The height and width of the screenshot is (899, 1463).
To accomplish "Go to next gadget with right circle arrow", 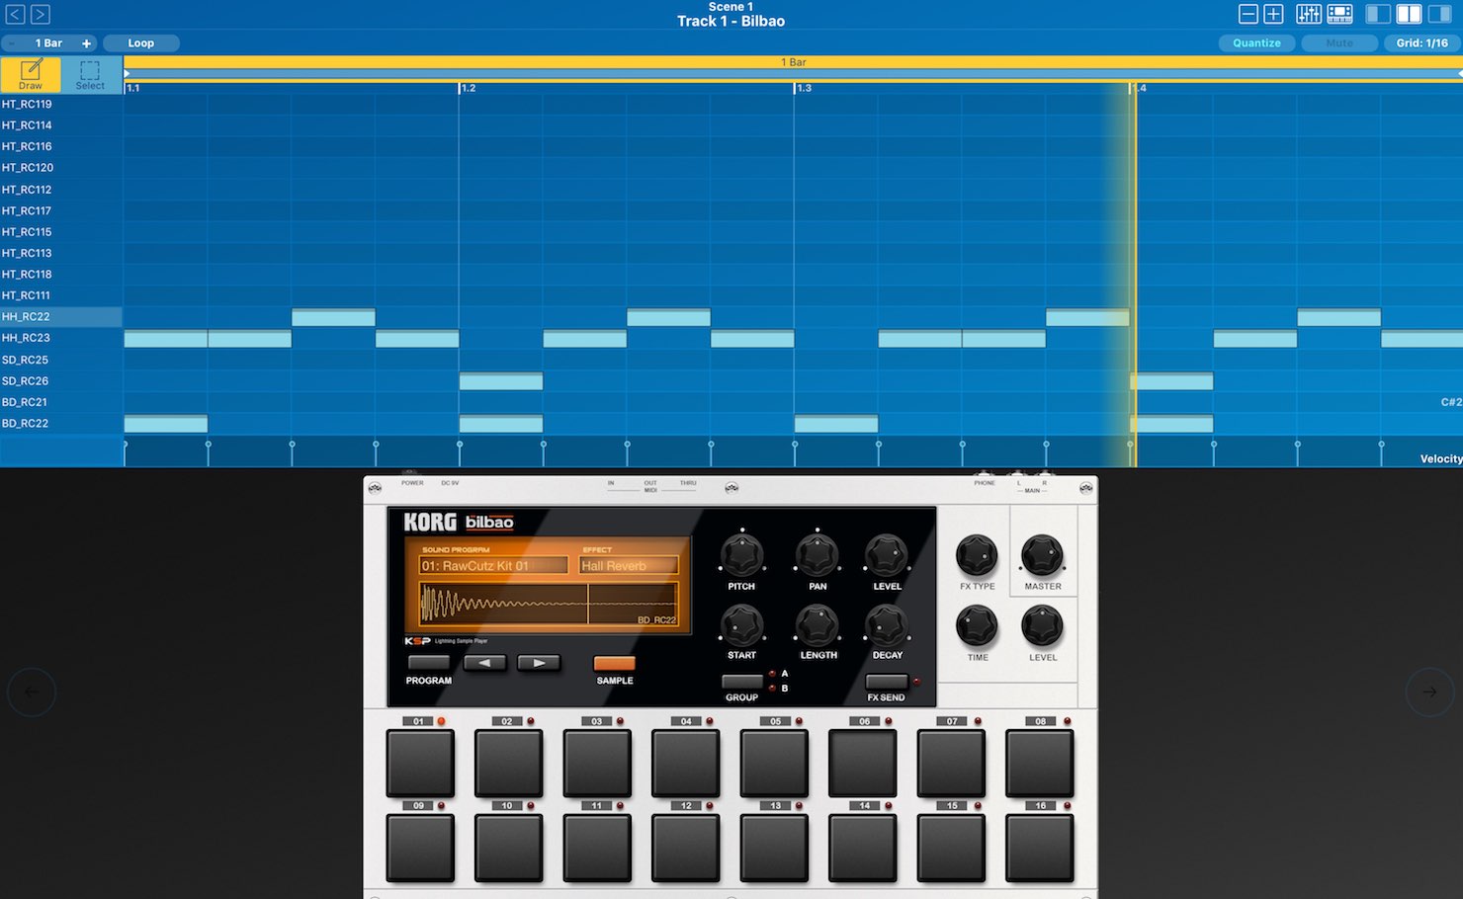I will pos(1429,692).
